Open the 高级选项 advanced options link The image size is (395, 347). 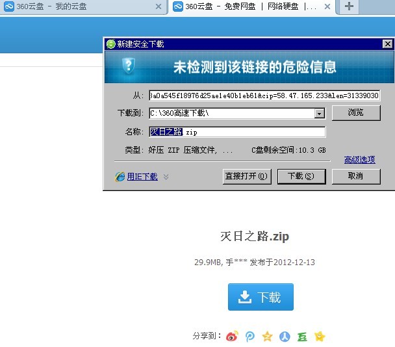coord(359,160)
